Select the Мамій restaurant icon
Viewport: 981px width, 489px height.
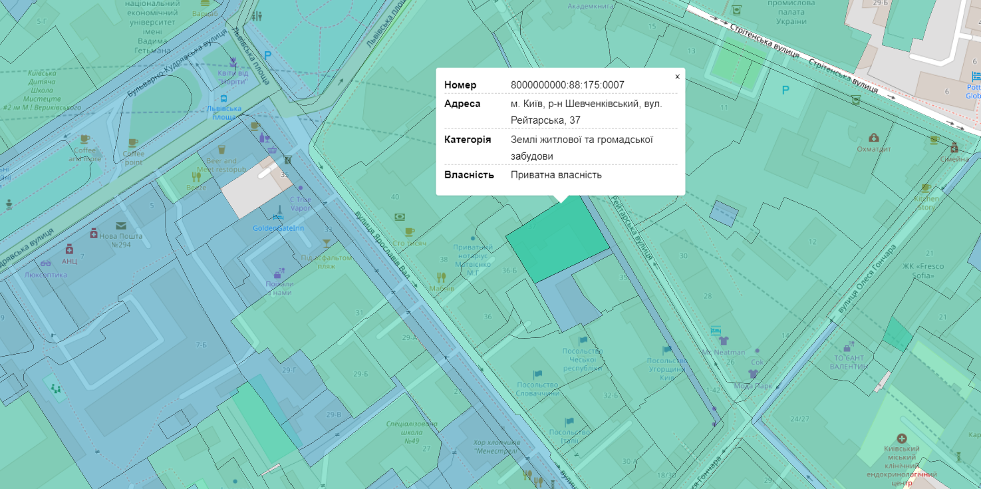pyautogui.click(x=441, y=277)
